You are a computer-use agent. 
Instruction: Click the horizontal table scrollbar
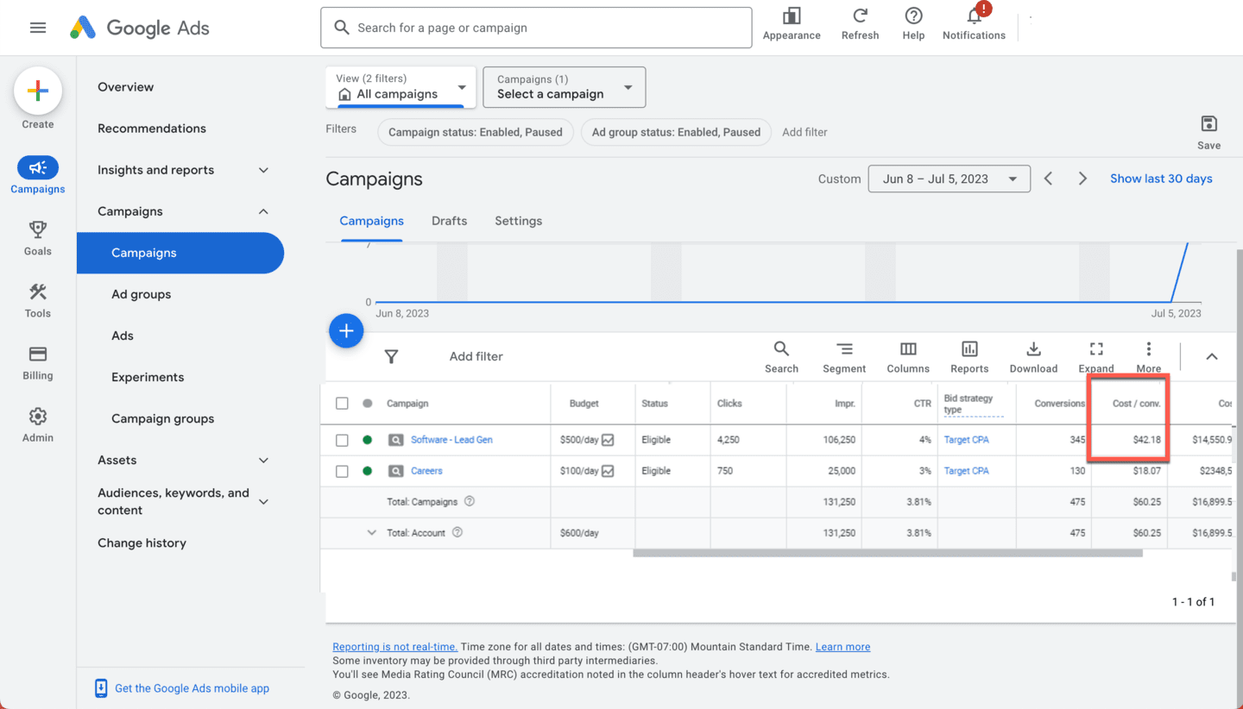[887, 553]
